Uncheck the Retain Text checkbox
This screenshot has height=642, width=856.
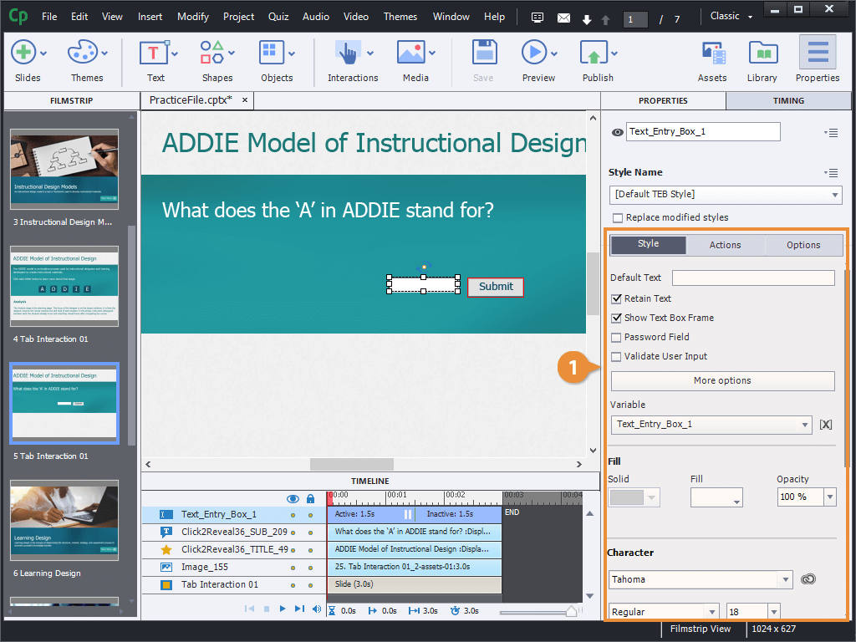coord(616,298)
